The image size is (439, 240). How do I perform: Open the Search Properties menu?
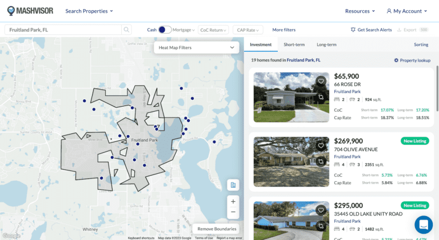click(x=89, y=11)
